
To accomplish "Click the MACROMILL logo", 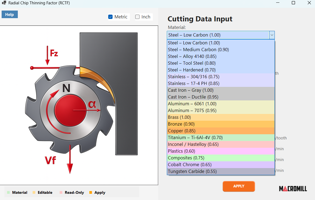I will [x=293, y=189].
